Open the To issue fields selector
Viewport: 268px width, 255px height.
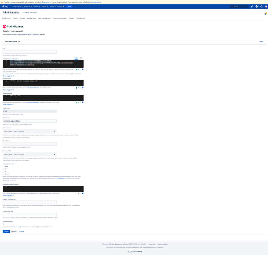[x=30, y=131]
